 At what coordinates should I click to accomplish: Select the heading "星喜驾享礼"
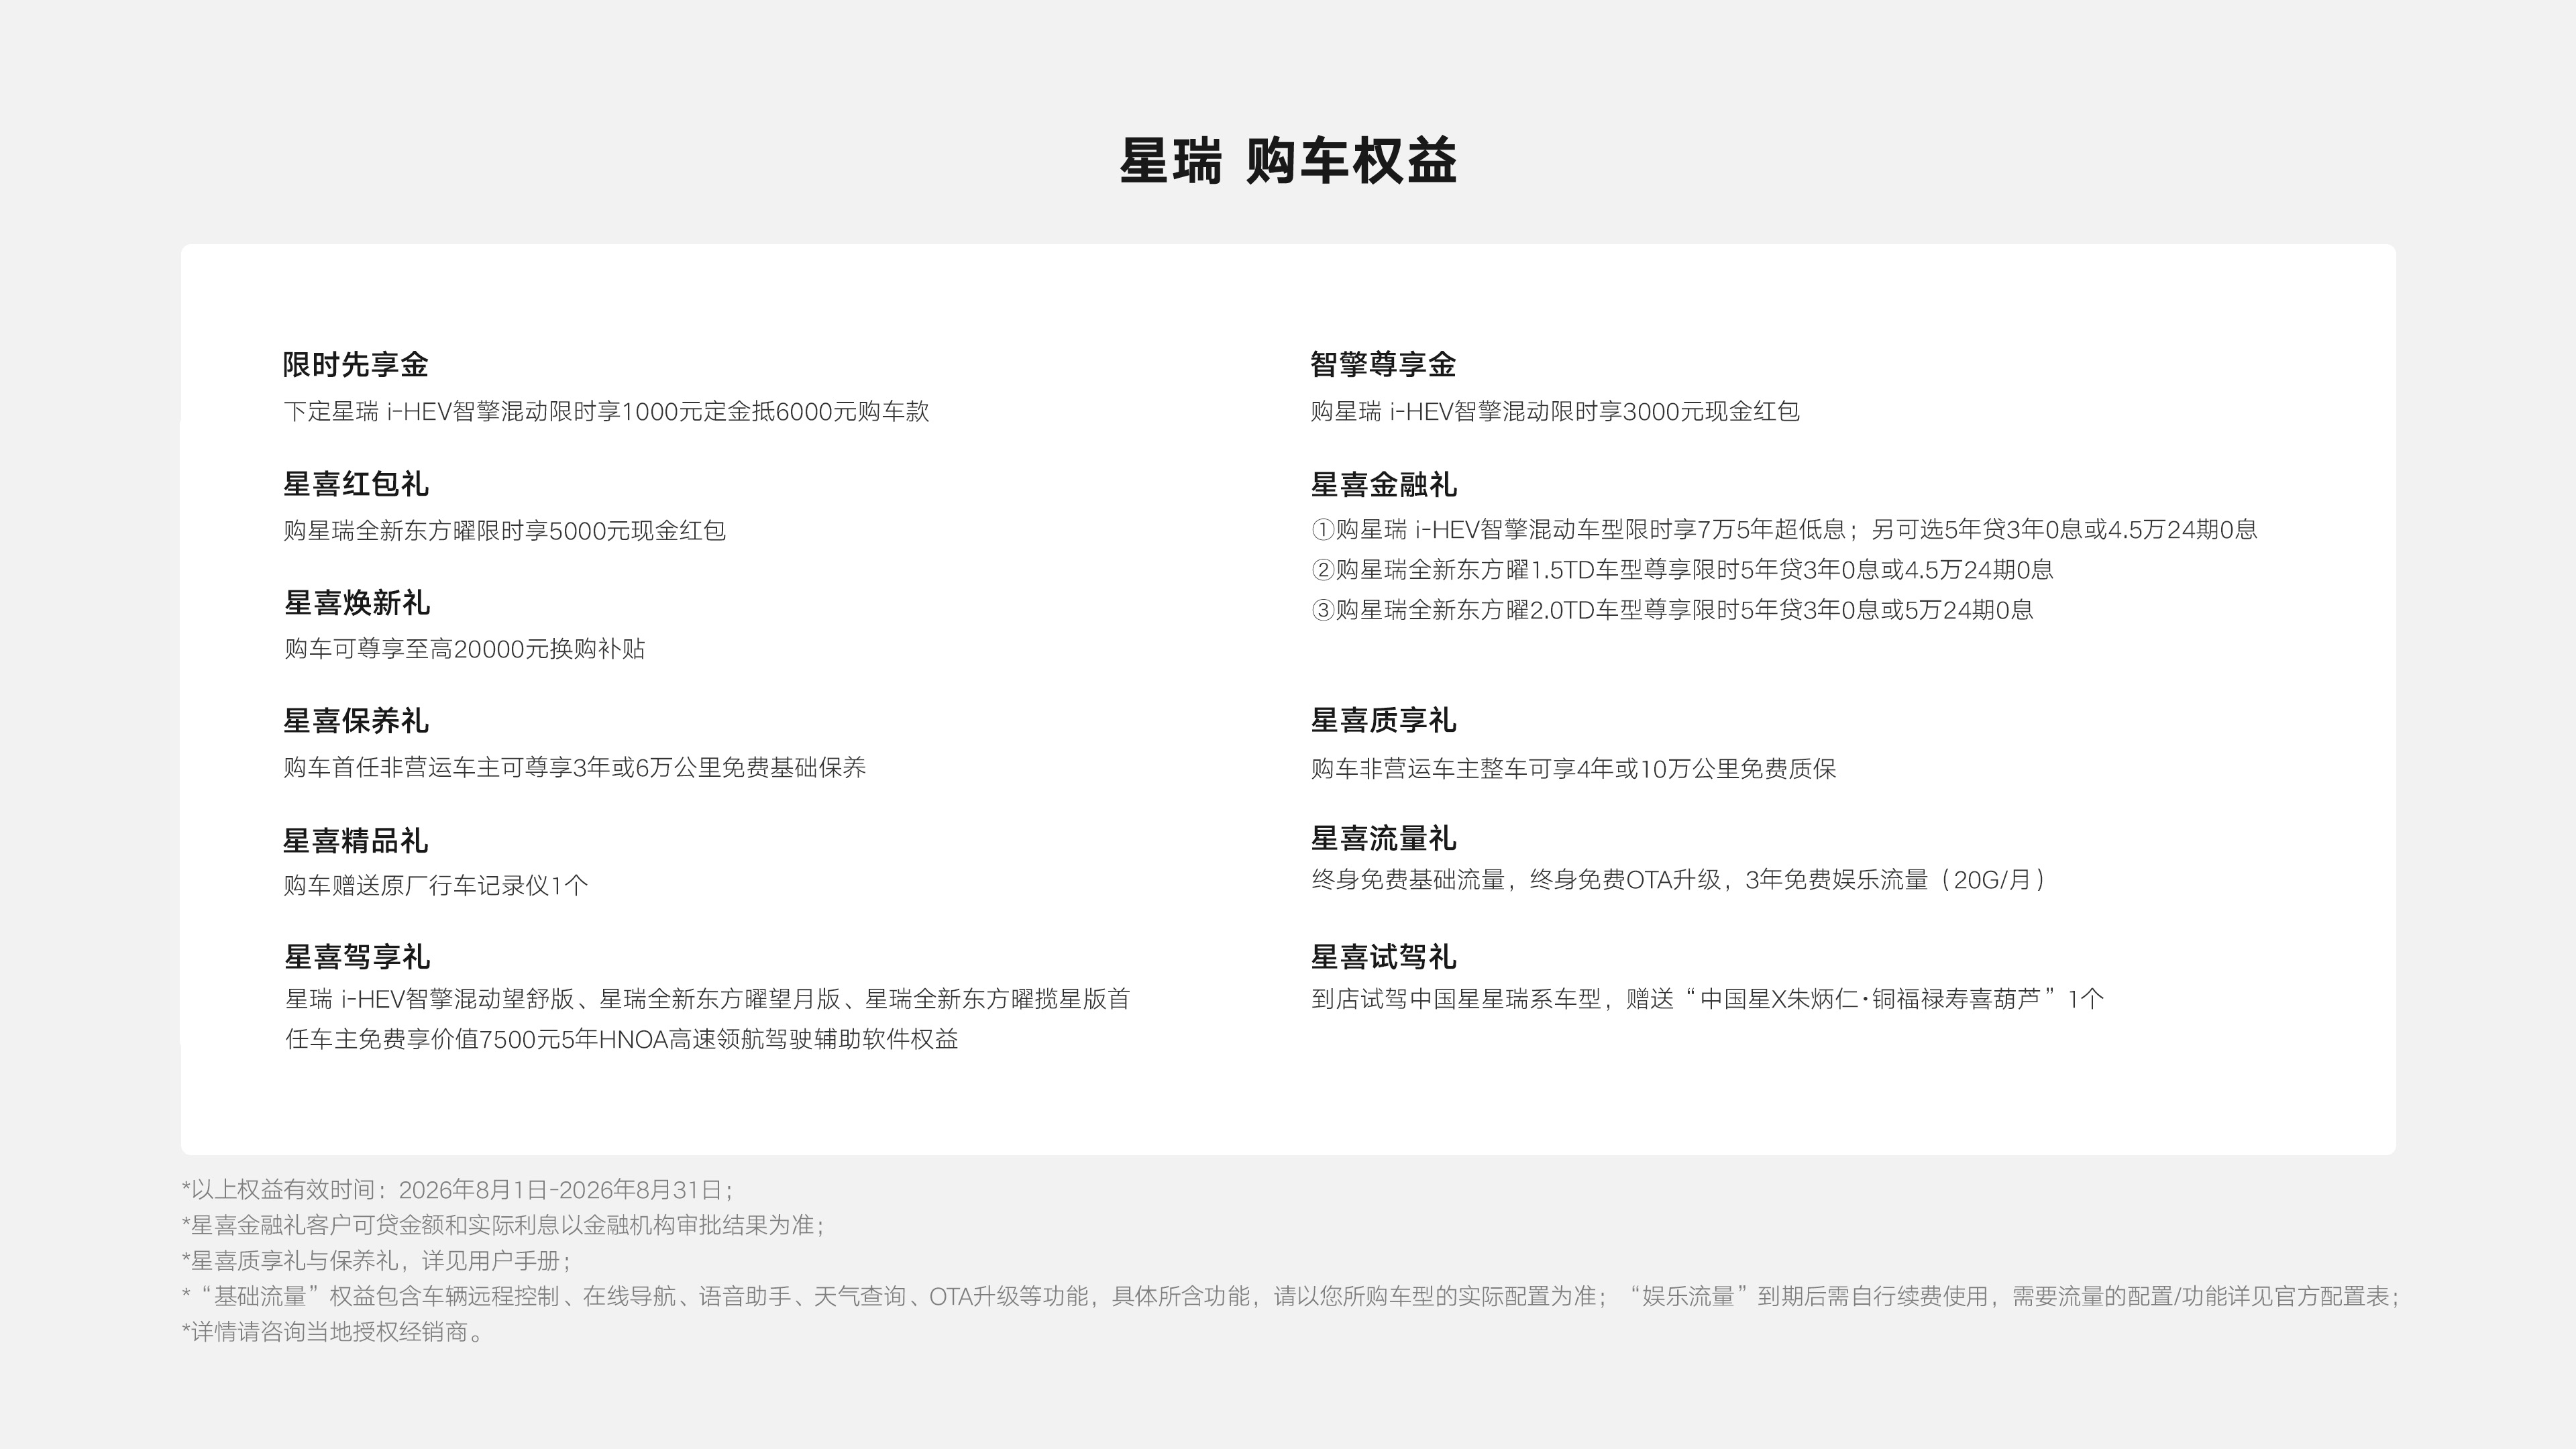click(x=357, y=957)
